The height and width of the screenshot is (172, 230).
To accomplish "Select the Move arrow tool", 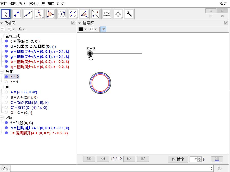I will [5, 14].
